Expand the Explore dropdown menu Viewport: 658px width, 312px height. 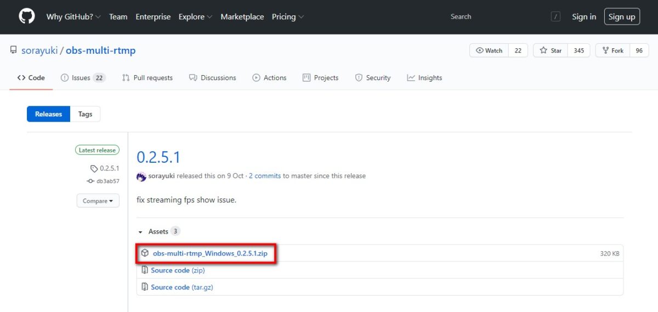coord(195,16)
